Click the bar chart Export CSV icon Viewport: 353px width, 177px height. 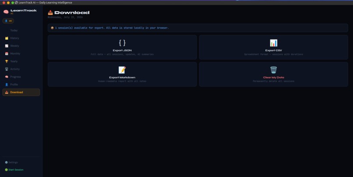coord(274,43)
